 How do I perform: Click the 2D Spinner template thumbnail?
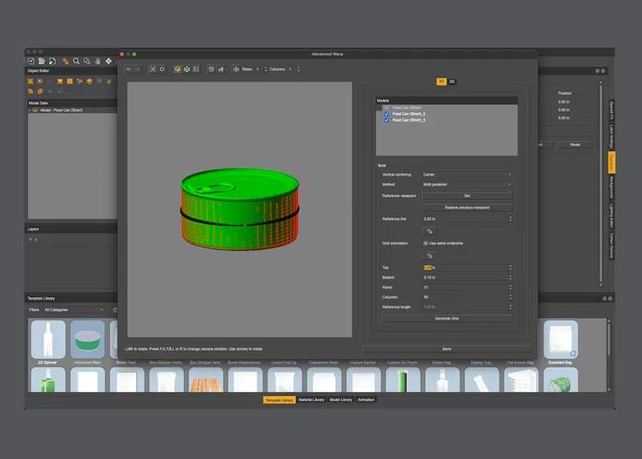[48, 339]
